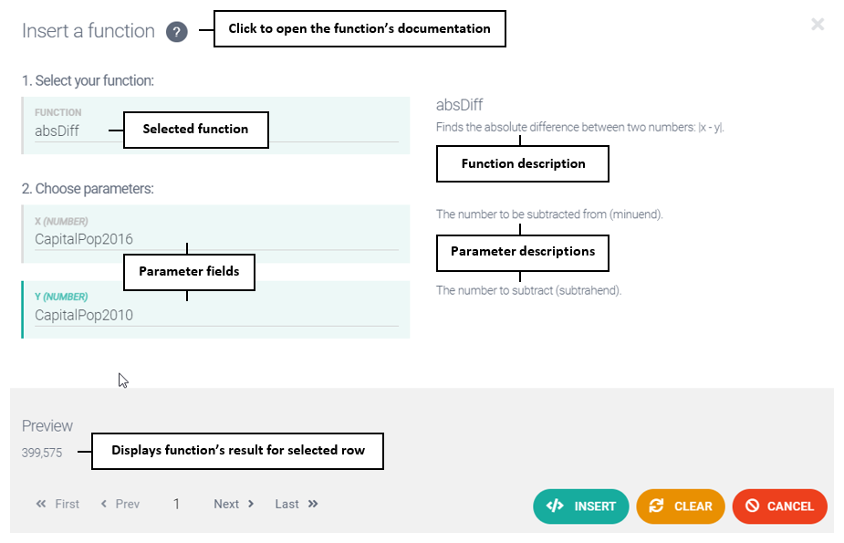Advance to the Next preview row
Image resolution: width=844 pixels, height=543 pixels.
click(234, 504)
